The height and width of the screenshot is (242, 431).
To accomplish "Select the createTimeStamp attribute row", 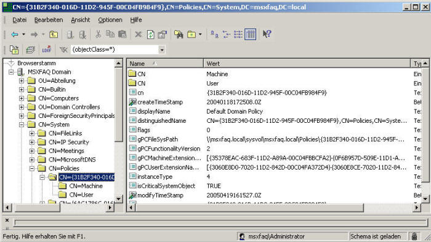I will tap(274, 102).
